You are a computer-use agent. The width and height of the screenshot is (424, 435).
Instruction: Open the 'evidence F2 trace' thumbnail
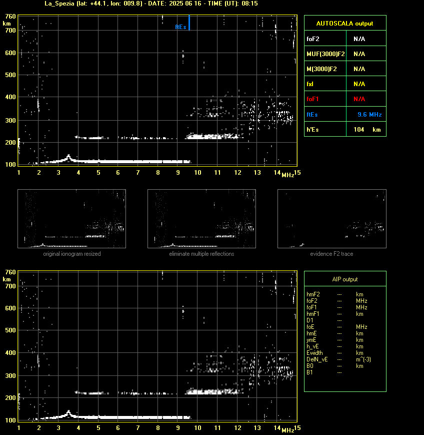coord(332,219)
